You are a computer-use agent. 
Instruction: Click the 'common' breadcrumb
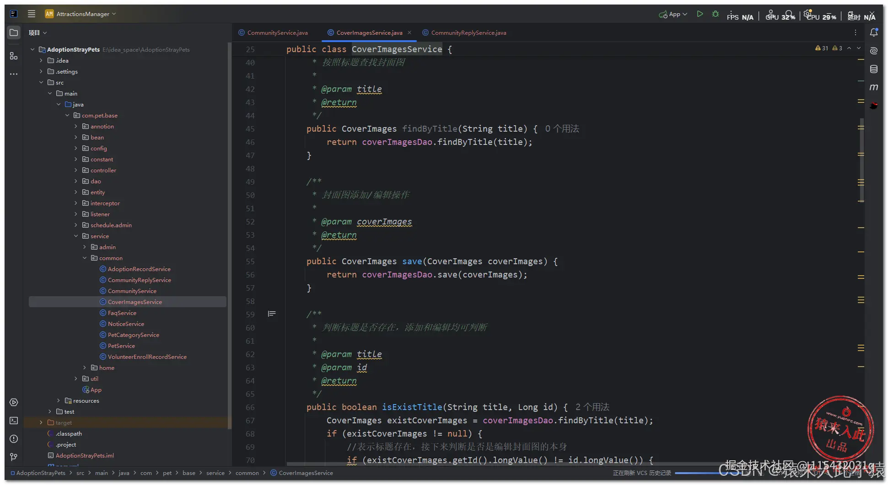(247, 473)
